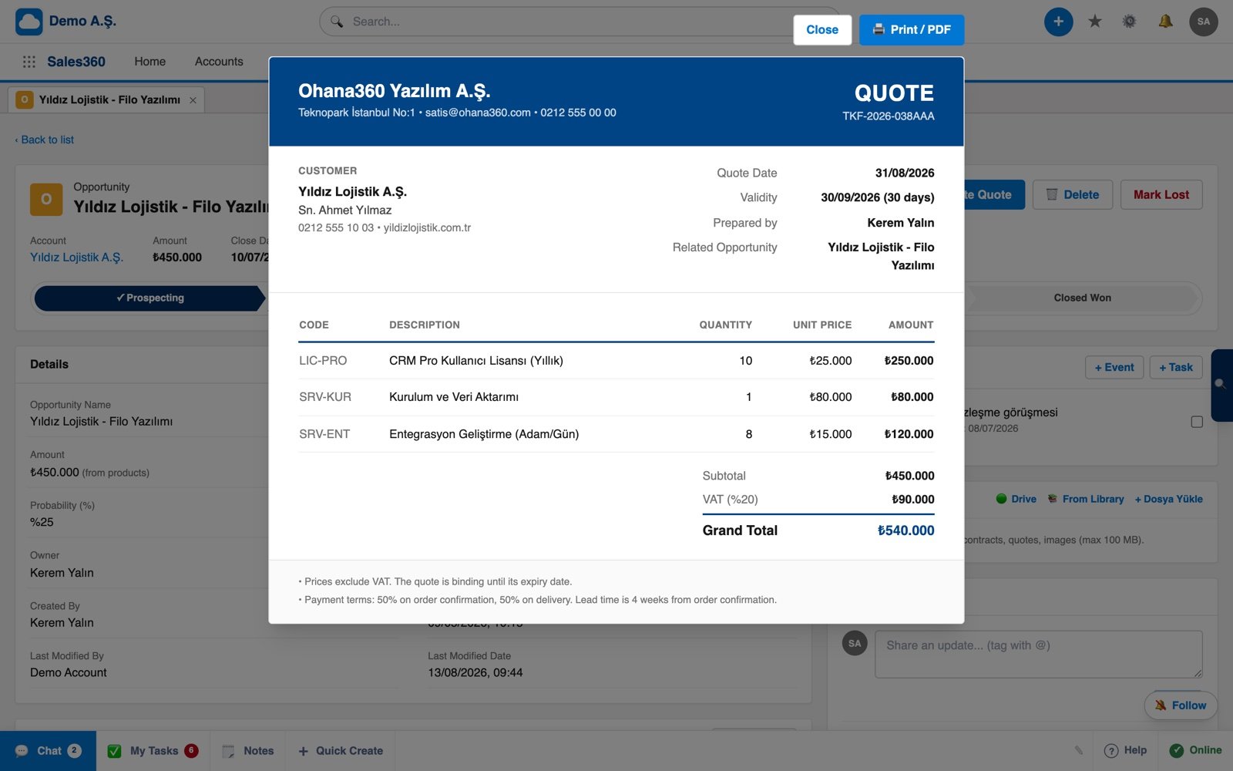Screen dimensions: 1233x771
Task: Click the SRV-ENT product code
Action: coord(324,434)
